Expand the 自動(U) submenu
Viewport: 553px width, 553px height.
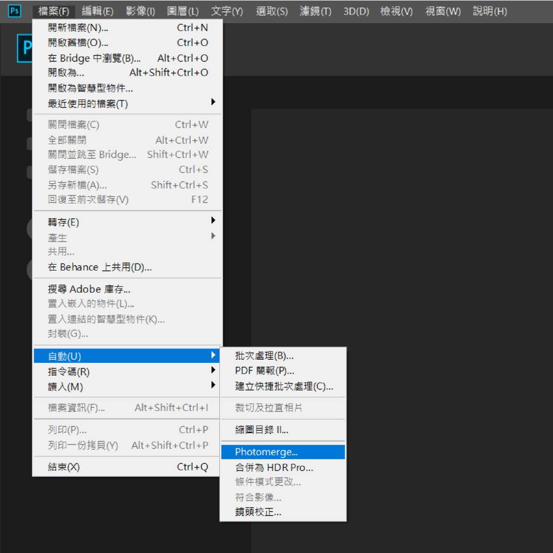(126, 356)
